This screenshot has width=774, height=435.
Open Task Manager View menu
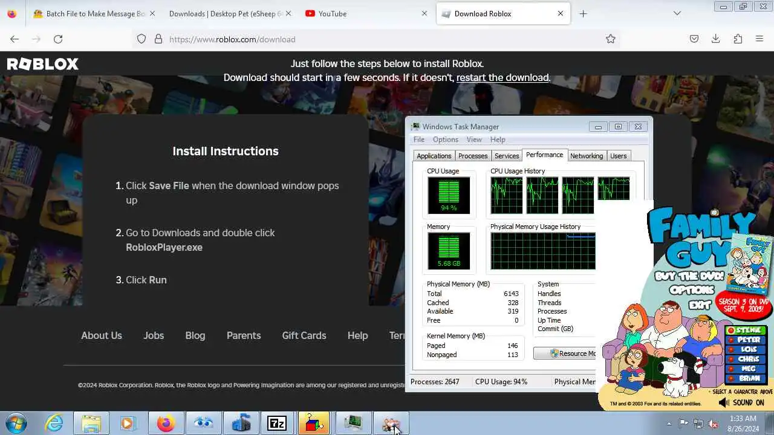coord(474,140)
